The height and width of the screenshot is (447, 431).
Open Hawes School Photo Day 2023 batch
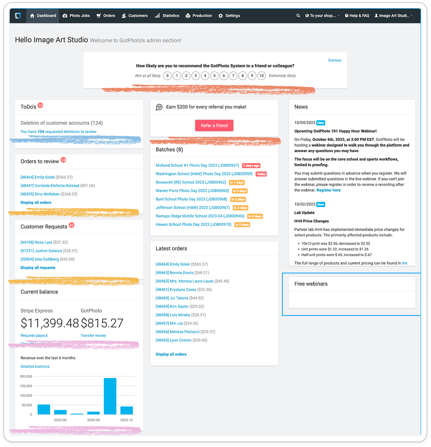click(x=194, y=224)
